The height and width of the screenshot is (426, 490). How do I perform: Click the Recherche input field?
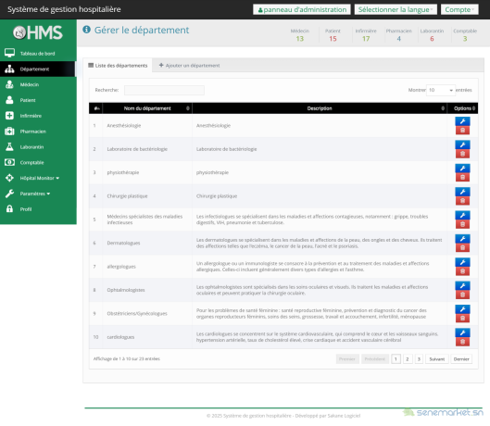click(164, 90)
